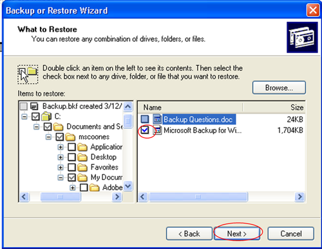
Task: Select the My Documents tree label
Action: pos(107,177)
